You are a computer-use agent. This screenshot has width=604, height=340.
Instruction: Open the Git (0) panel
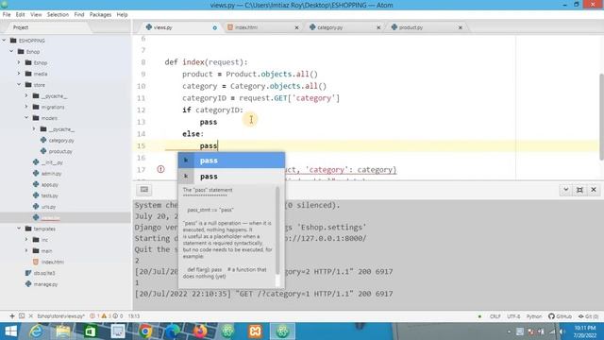click(588, 316)
